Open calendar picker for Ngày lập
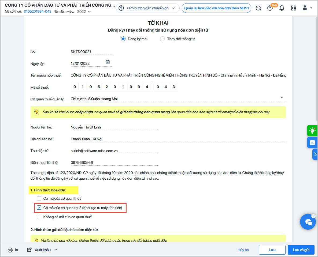Screen dimensions: 318x257 (108, 62)
